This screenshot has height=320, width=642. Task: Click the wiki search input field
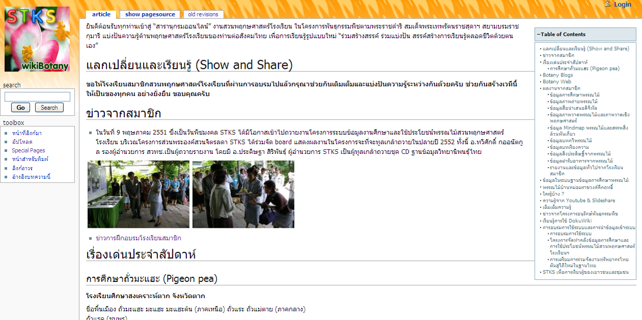(x=37, y=97)
